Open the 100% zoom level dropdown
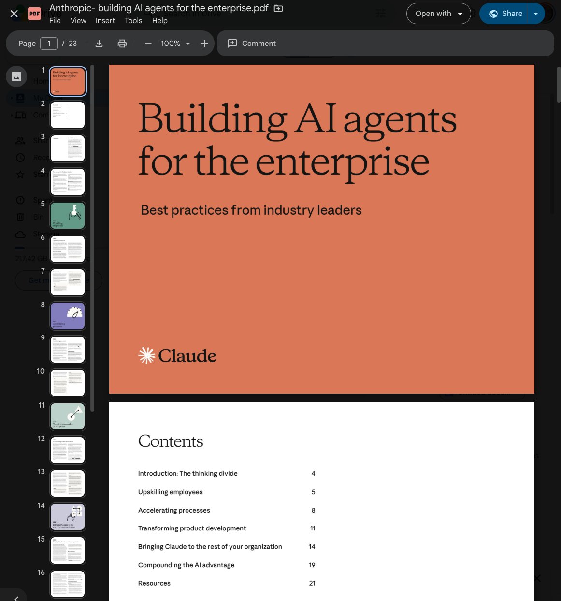The image size is (561, 601). click(x=175, y=44)
